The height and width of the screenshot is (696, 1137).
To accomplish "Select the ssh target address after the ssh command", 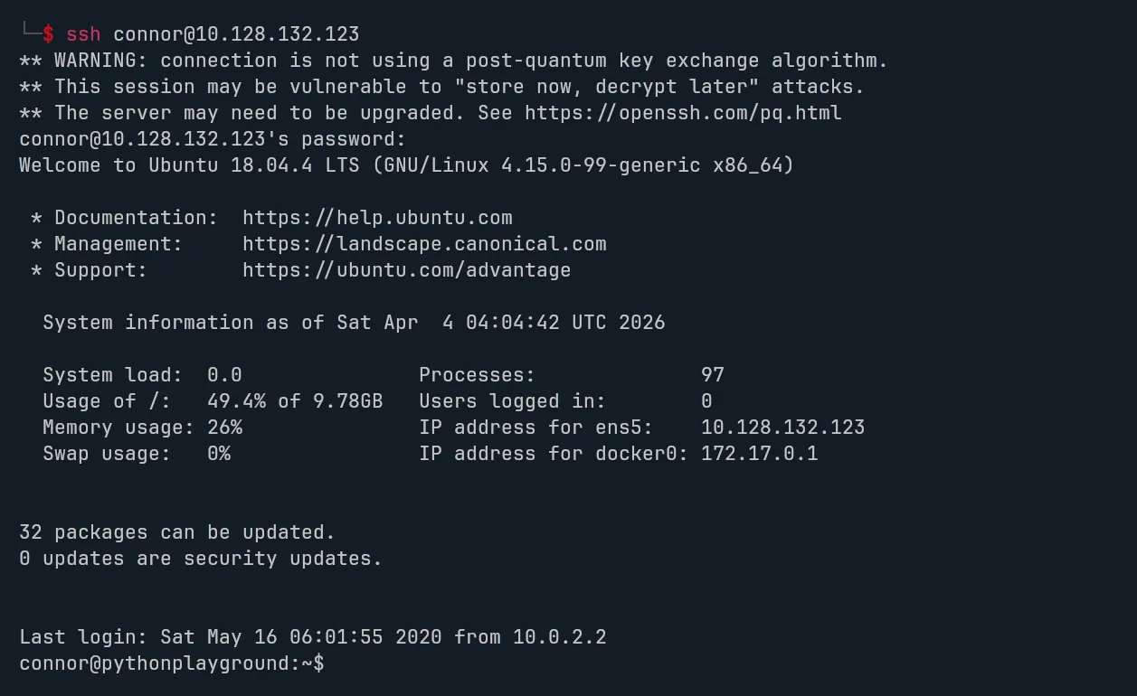I will coord(236,34).
